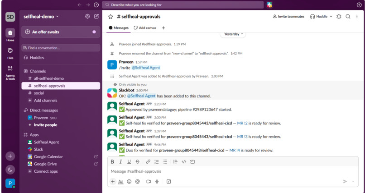The height and width of the screenshot is (193, 365).
Task: Open An offer awaits banner
Action: 61,32
